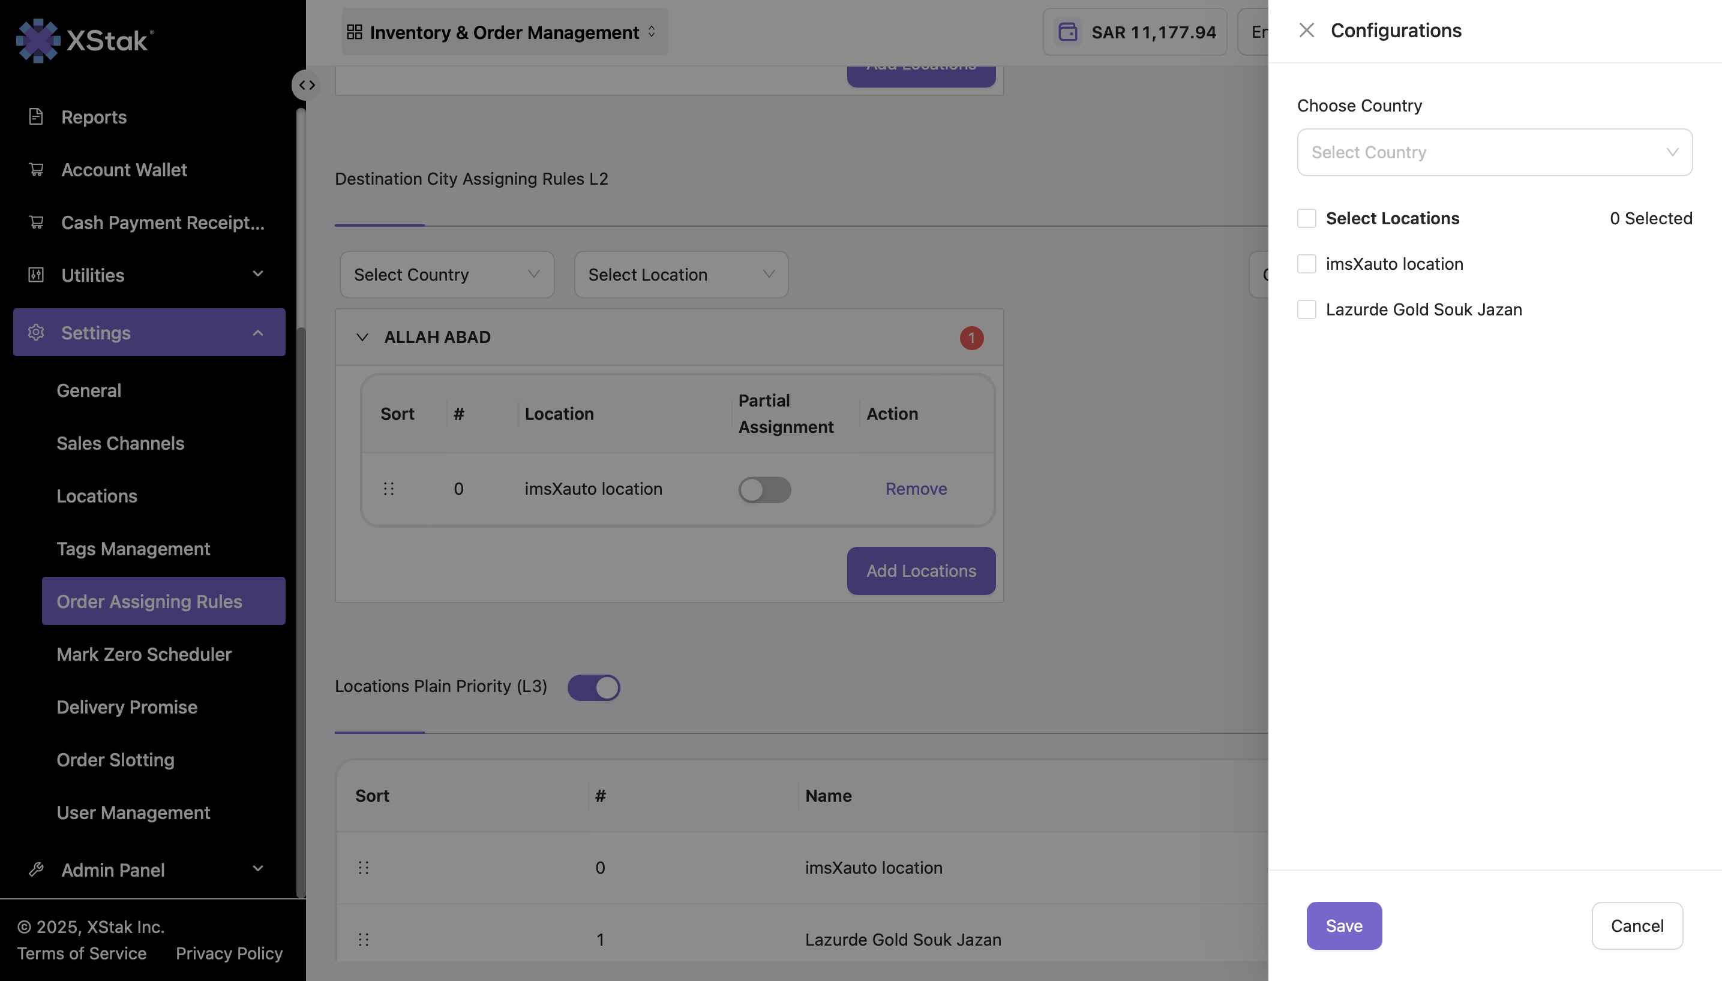1722x981 pixels.
Task: Click the Account Wallet cart icon
Action: click(x=37, y=169)
